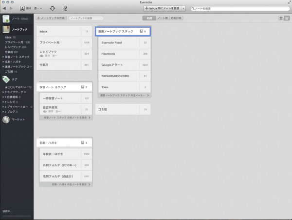Expand tag '0 ライフワーク'

click(x=3, y=92)
